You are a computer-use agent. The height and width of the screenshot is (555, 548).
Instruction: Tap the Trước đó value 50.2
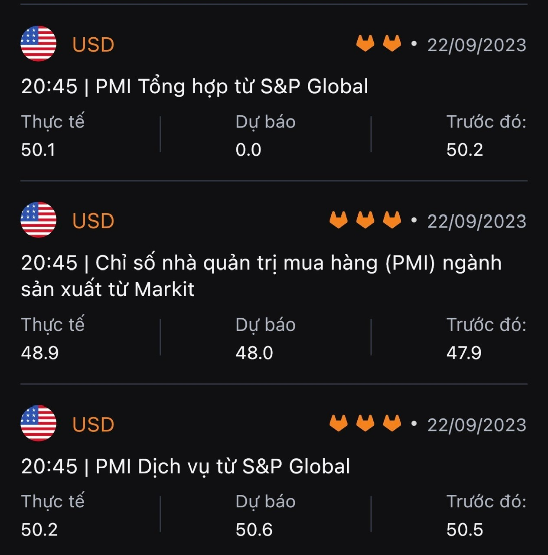coord(465,150)
